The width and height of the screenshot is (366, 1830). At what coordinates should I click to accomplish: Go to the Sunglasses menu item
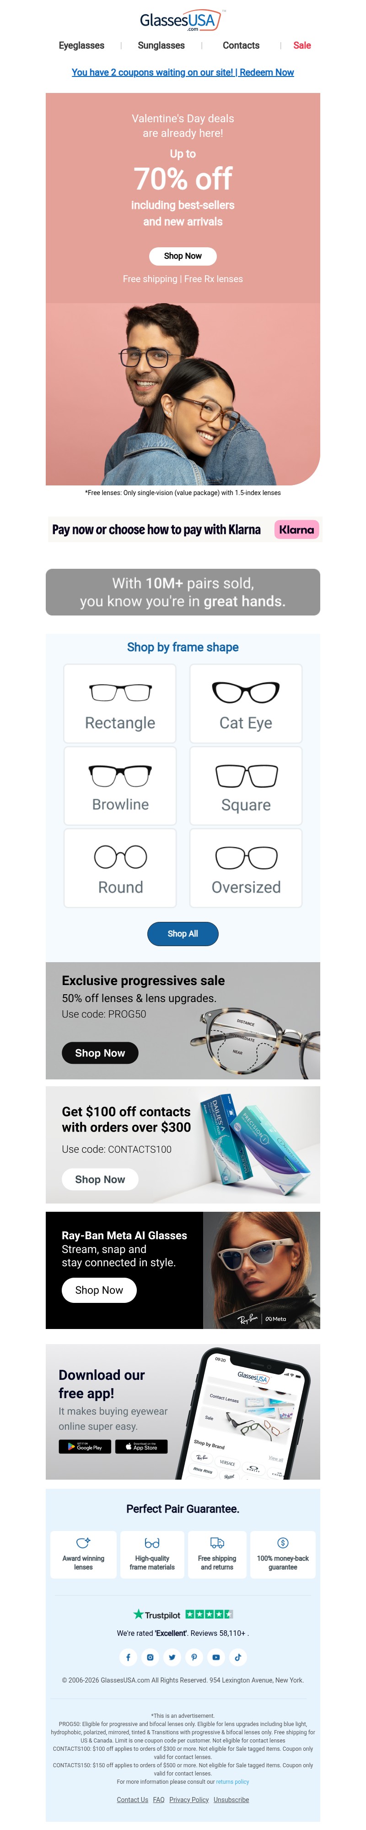pos(161,45)
